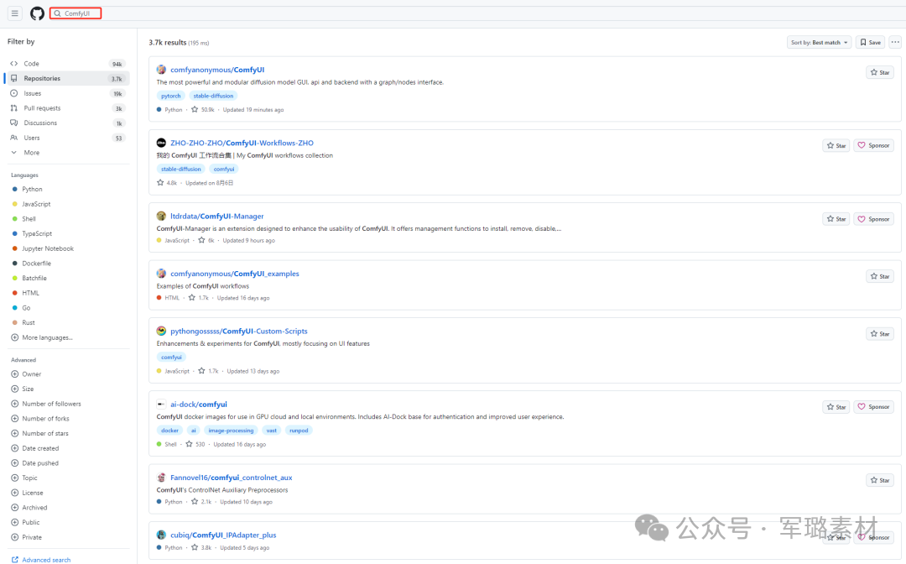This screenshot has height=564, width=906.
Task: Filter by Jupyter Notebook language
Action: pos(47,248)
